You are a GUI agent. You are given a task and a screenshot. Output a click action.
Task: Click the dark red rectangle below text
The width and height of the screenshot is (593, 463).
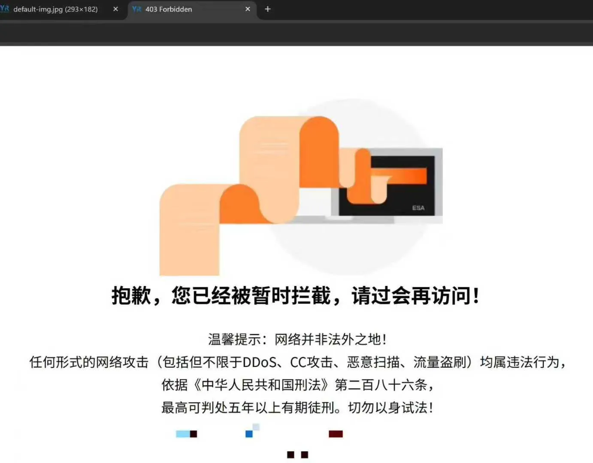coord(336,434)
